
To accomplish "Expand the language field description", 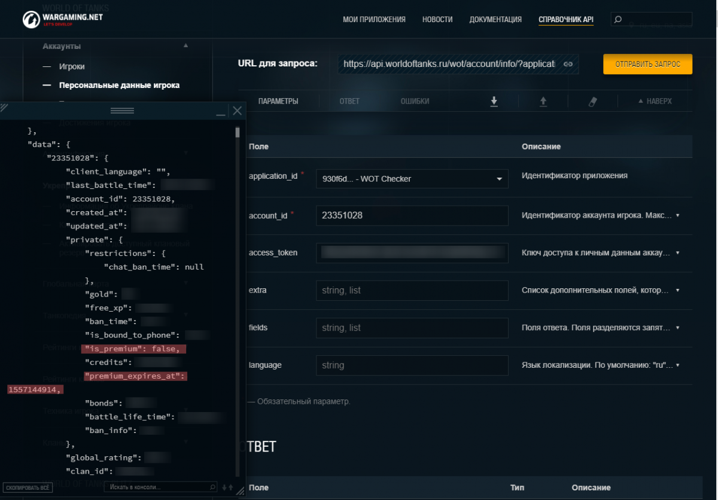I will click(x=677, y=365).
